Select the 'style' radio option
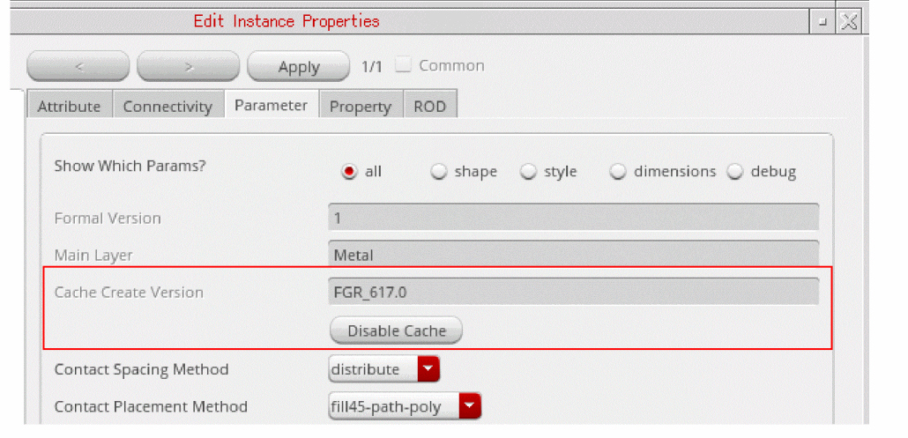The image size is (908, 438). point(529,172)
